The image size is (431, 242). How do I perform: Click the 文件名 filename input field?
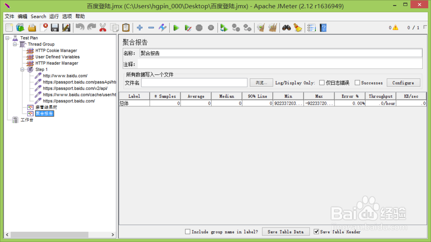click(194, 83)
